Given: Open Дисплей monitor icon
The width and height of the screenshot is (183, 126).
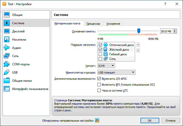Looking at the screenshot, I should 7,31.
